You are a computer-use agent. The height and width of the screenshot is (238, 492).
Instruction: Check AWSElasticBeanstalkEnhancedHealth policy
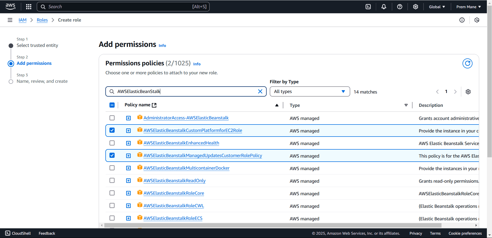pos(112,143)
